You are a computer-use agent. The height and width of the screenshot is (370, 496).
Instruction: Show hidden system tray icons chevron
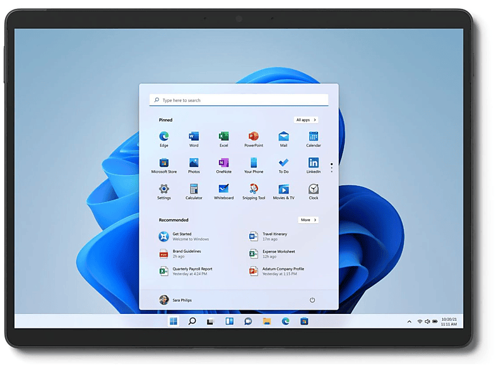tap(409, 321)
